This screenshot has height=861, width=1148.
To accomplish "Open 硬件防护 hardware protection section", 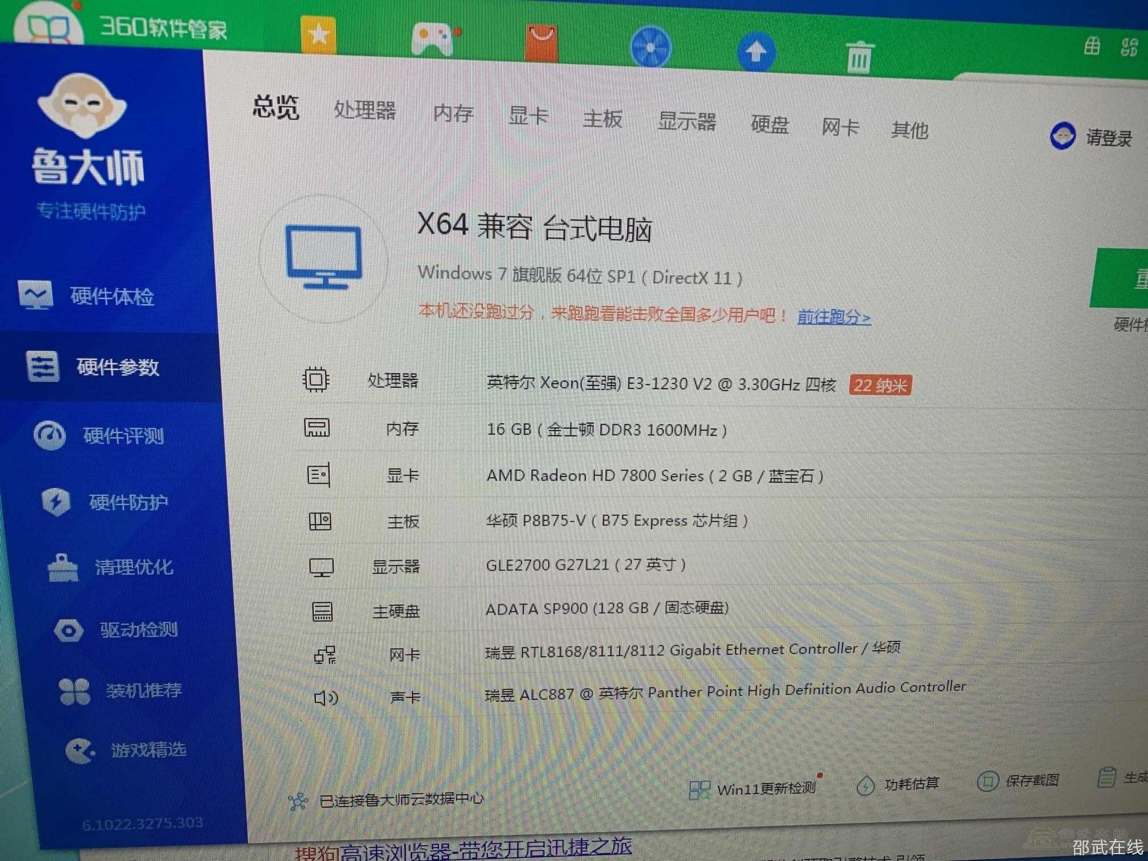I will tap(128, 502).
